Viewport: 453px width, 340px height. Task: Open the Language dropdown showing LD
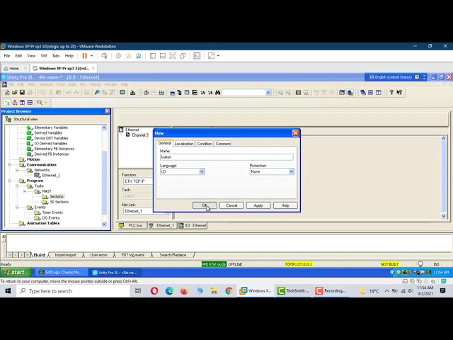click(201, 171)
